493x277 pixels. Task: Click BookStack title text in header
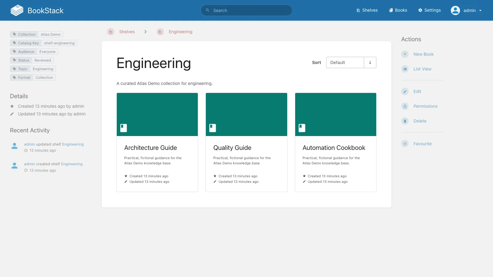point(46,10)
